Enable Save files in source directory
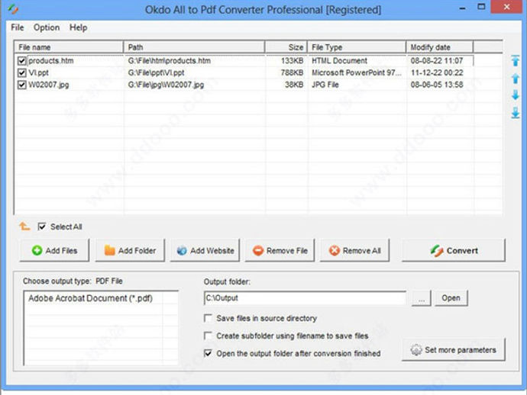527x395 pixels. tap(208, 318)
